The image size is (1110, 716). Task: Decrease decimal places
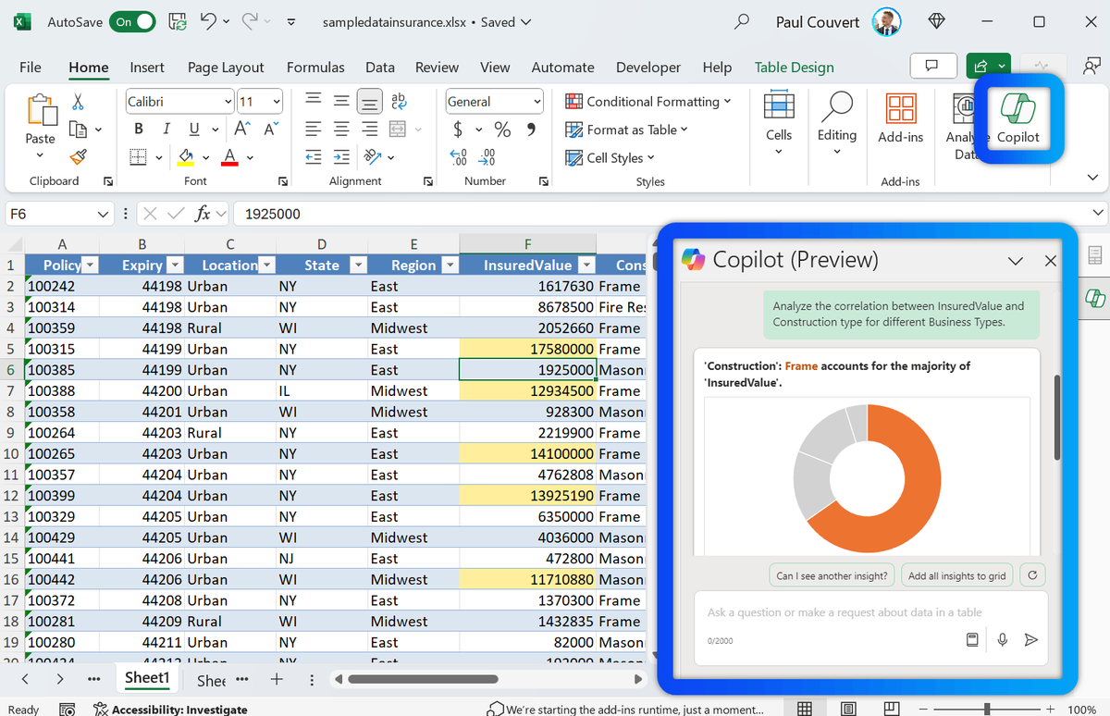[x=487, y=157]
